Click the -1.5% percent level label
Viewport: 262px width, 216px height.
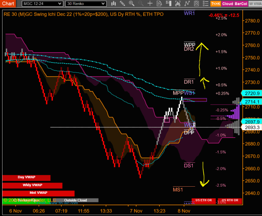click(220, 152)
